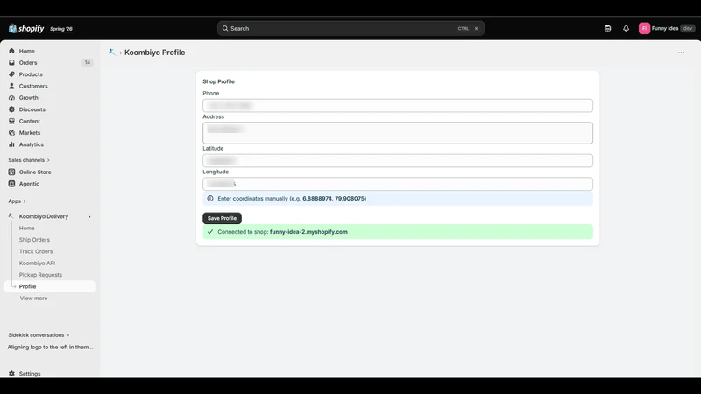Click the Koombiyo Profile heading

tap(155, 53)
